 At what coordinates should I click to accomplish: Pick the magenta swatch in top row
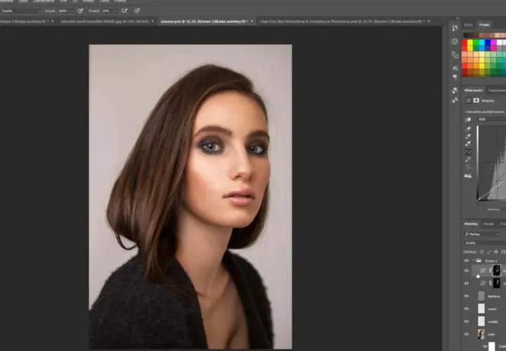click(493, 42)
